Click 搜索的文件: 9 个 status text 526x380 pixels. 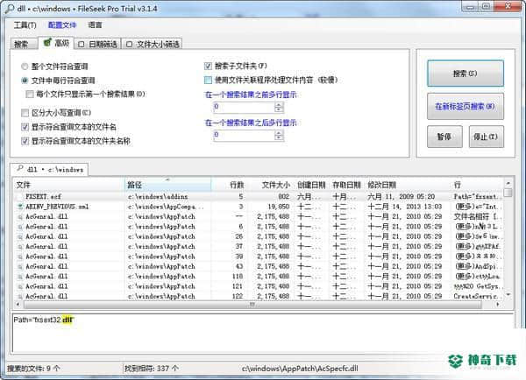[x=33, y=369]
